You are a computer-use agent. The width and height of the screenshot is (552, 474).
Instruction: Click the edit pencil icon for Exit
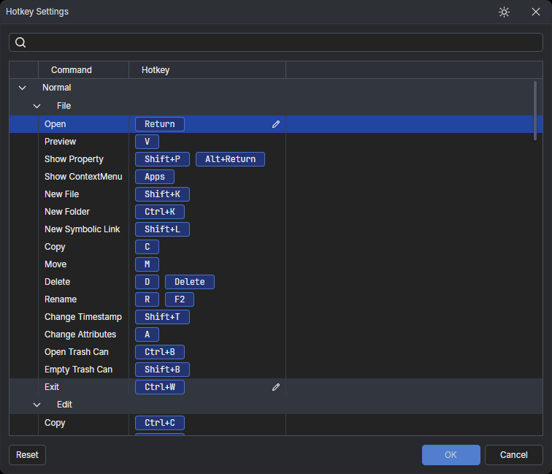276,387
